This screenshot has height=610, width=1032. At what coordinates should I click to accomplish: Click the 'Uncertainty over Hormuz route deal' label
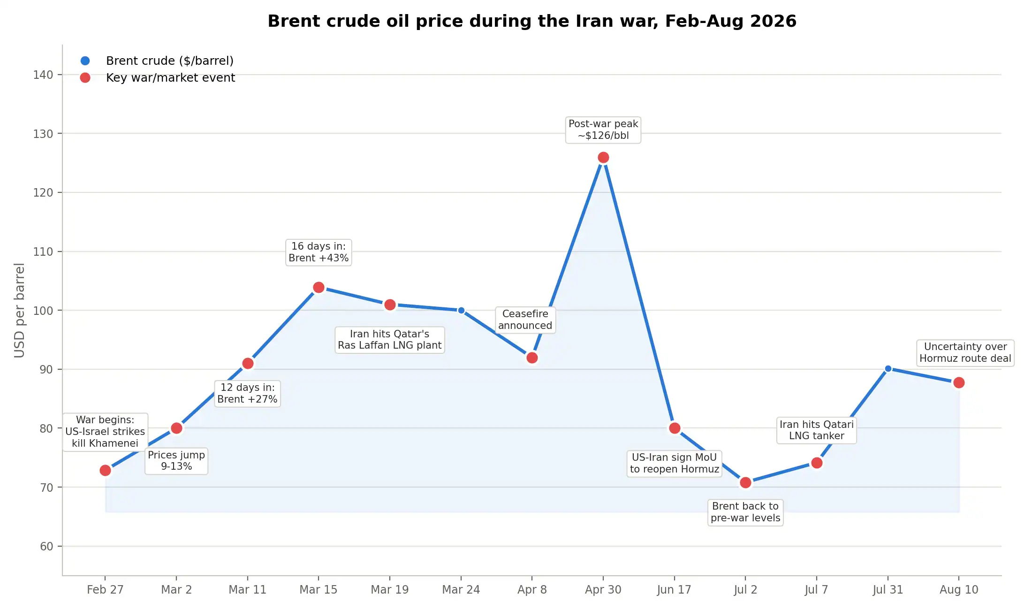click(x=965, y=352)
